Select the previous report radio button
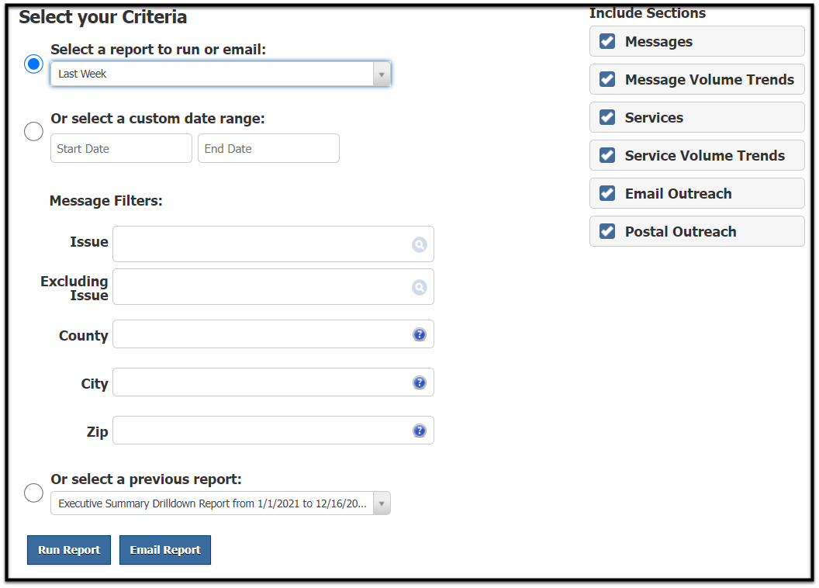The width and height of the screenshot is (819, 588). [x=33, y=493]
